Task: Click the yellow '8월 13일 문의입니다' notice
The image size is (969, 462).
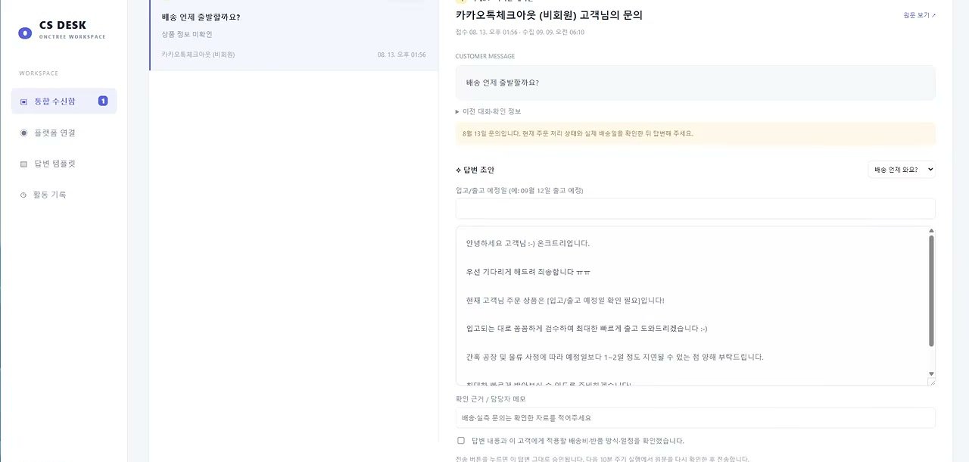Action: [695, 133]
